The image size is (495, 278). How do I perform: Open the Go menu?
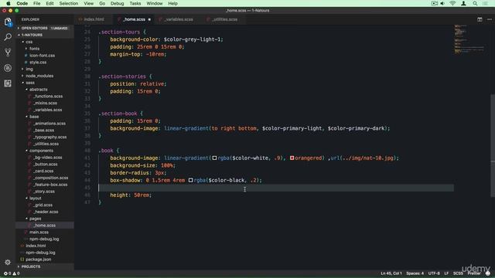point(102,3)
